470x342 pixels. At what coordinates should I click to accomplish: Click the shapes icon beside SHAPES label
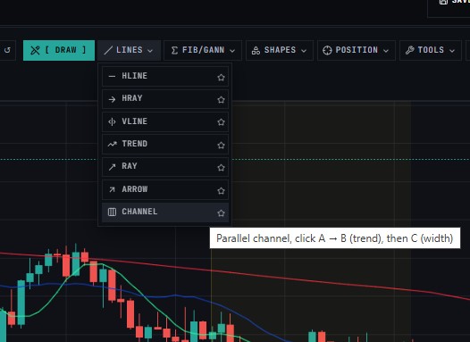click(256, 50)
